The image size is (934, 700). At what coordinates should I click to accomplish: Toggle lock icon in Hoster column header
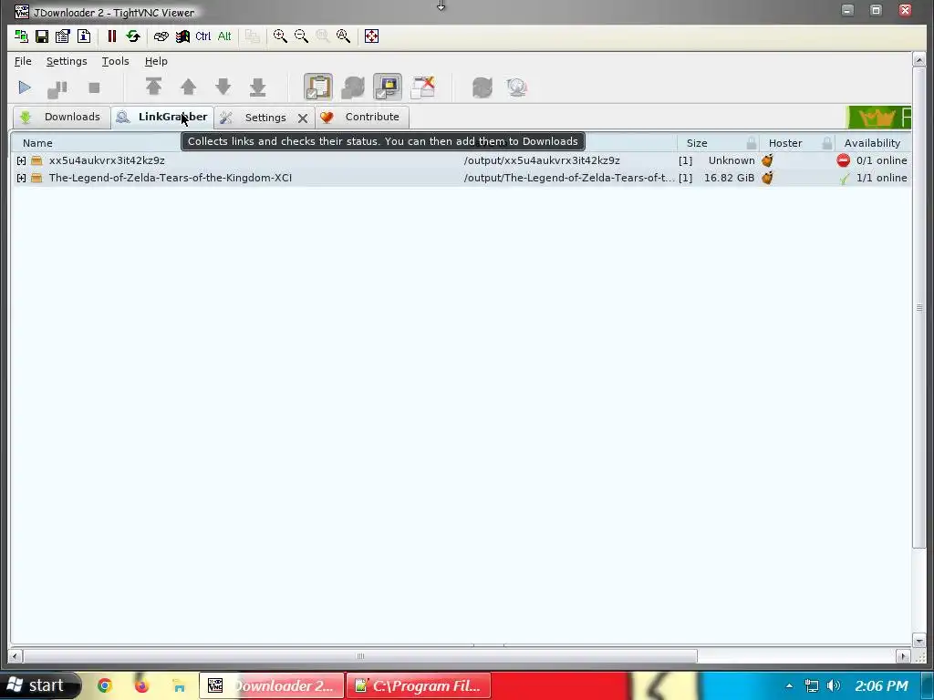pyautogui.click(x=826, y=143)
